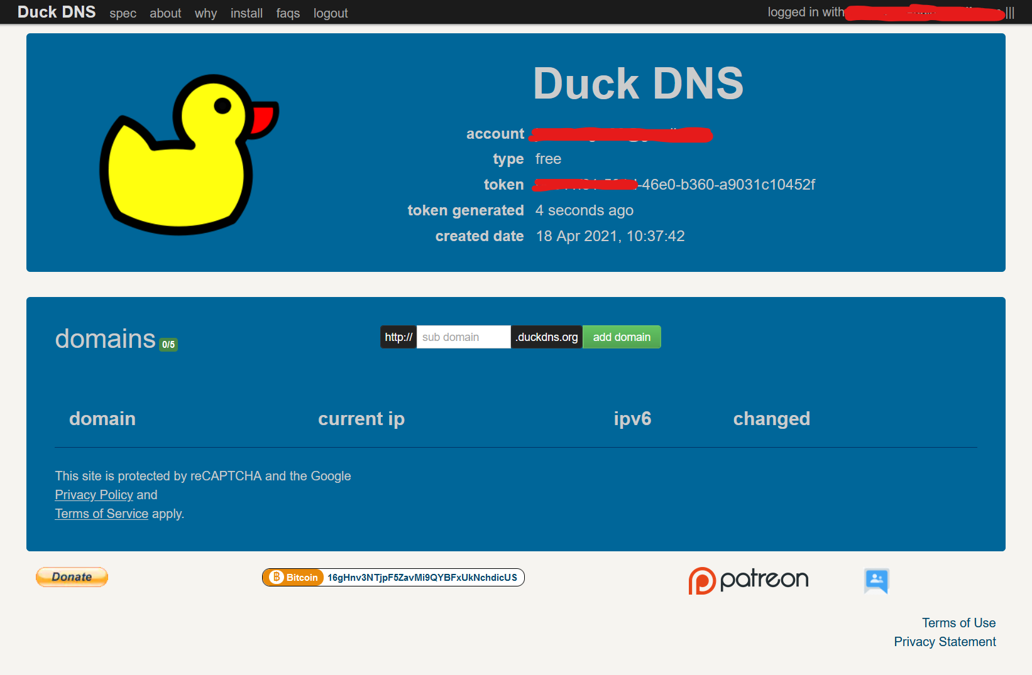Open Terms of Use link
Viewport: 1032px width, 675px height.
(958, 623)
